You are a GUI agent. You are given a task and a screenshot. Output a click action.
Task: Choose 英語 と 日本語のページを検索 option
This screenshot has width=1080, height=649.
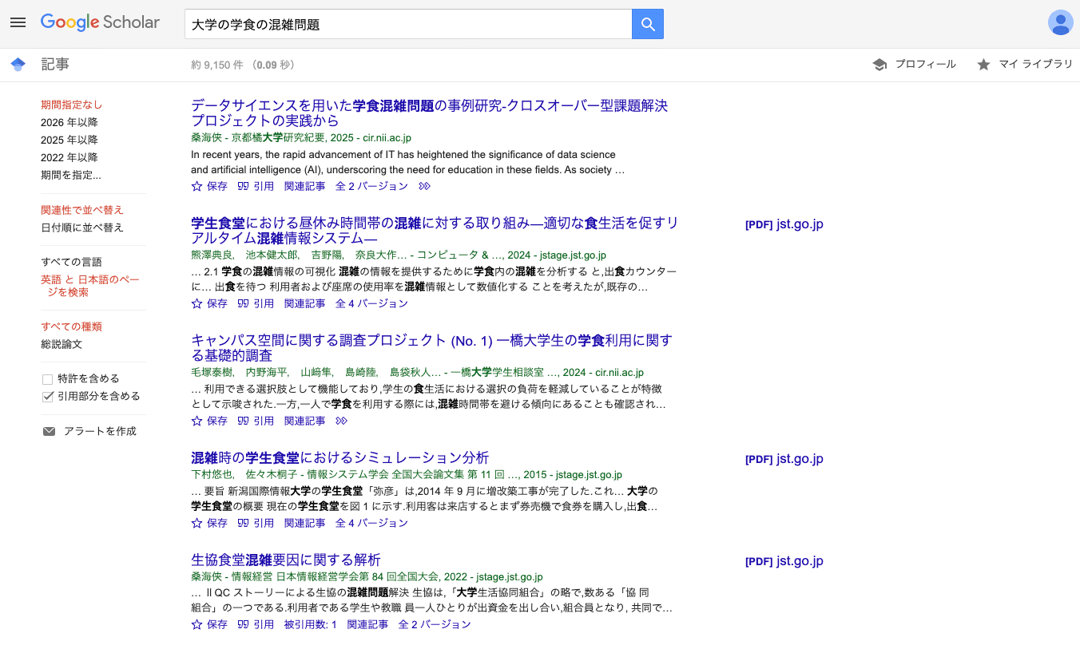point(90,286)
